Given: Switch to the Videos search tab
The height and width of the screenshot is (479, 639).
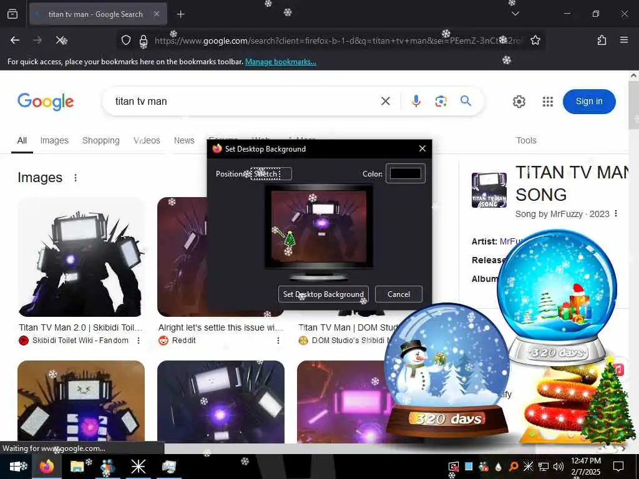Looking at the screenshot, I should point(147,140).
